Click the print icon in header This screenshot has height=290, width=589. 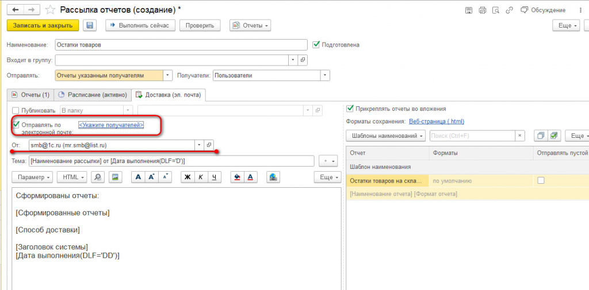tap(483, 10)
